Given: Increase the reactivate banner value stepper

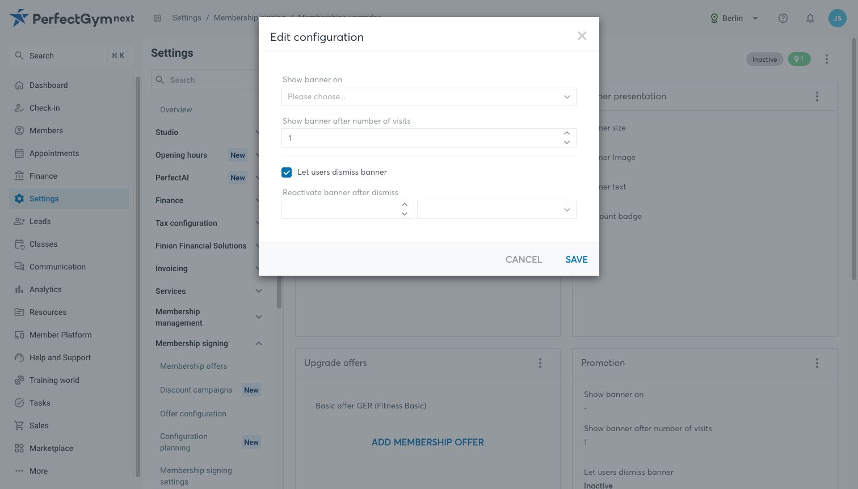Looking at the screenshot, I should point(405,205).
